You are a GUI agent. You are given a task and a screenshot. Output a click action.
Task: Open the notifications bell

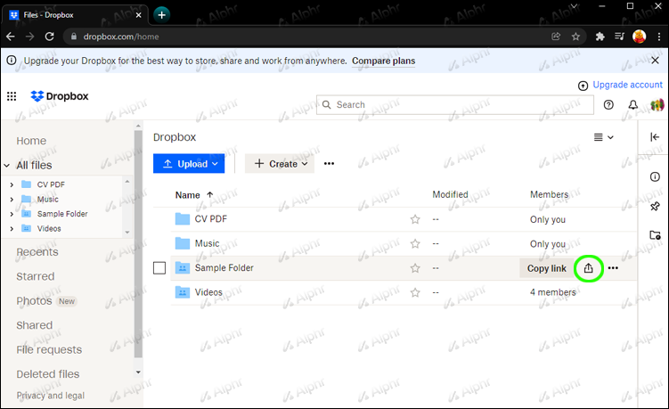633,104
